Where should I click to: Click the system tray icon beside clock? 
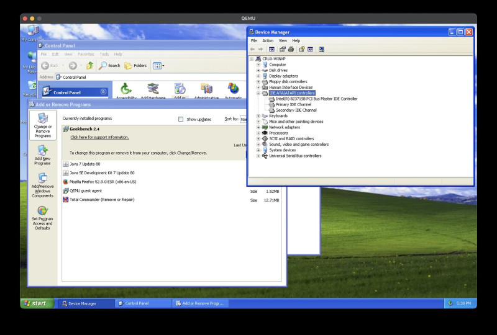click(x=450, y=303)
